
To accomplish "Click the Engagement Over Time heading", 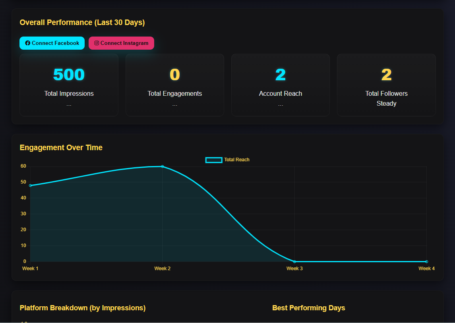I will pyautogui.click(x=61, y=147).
